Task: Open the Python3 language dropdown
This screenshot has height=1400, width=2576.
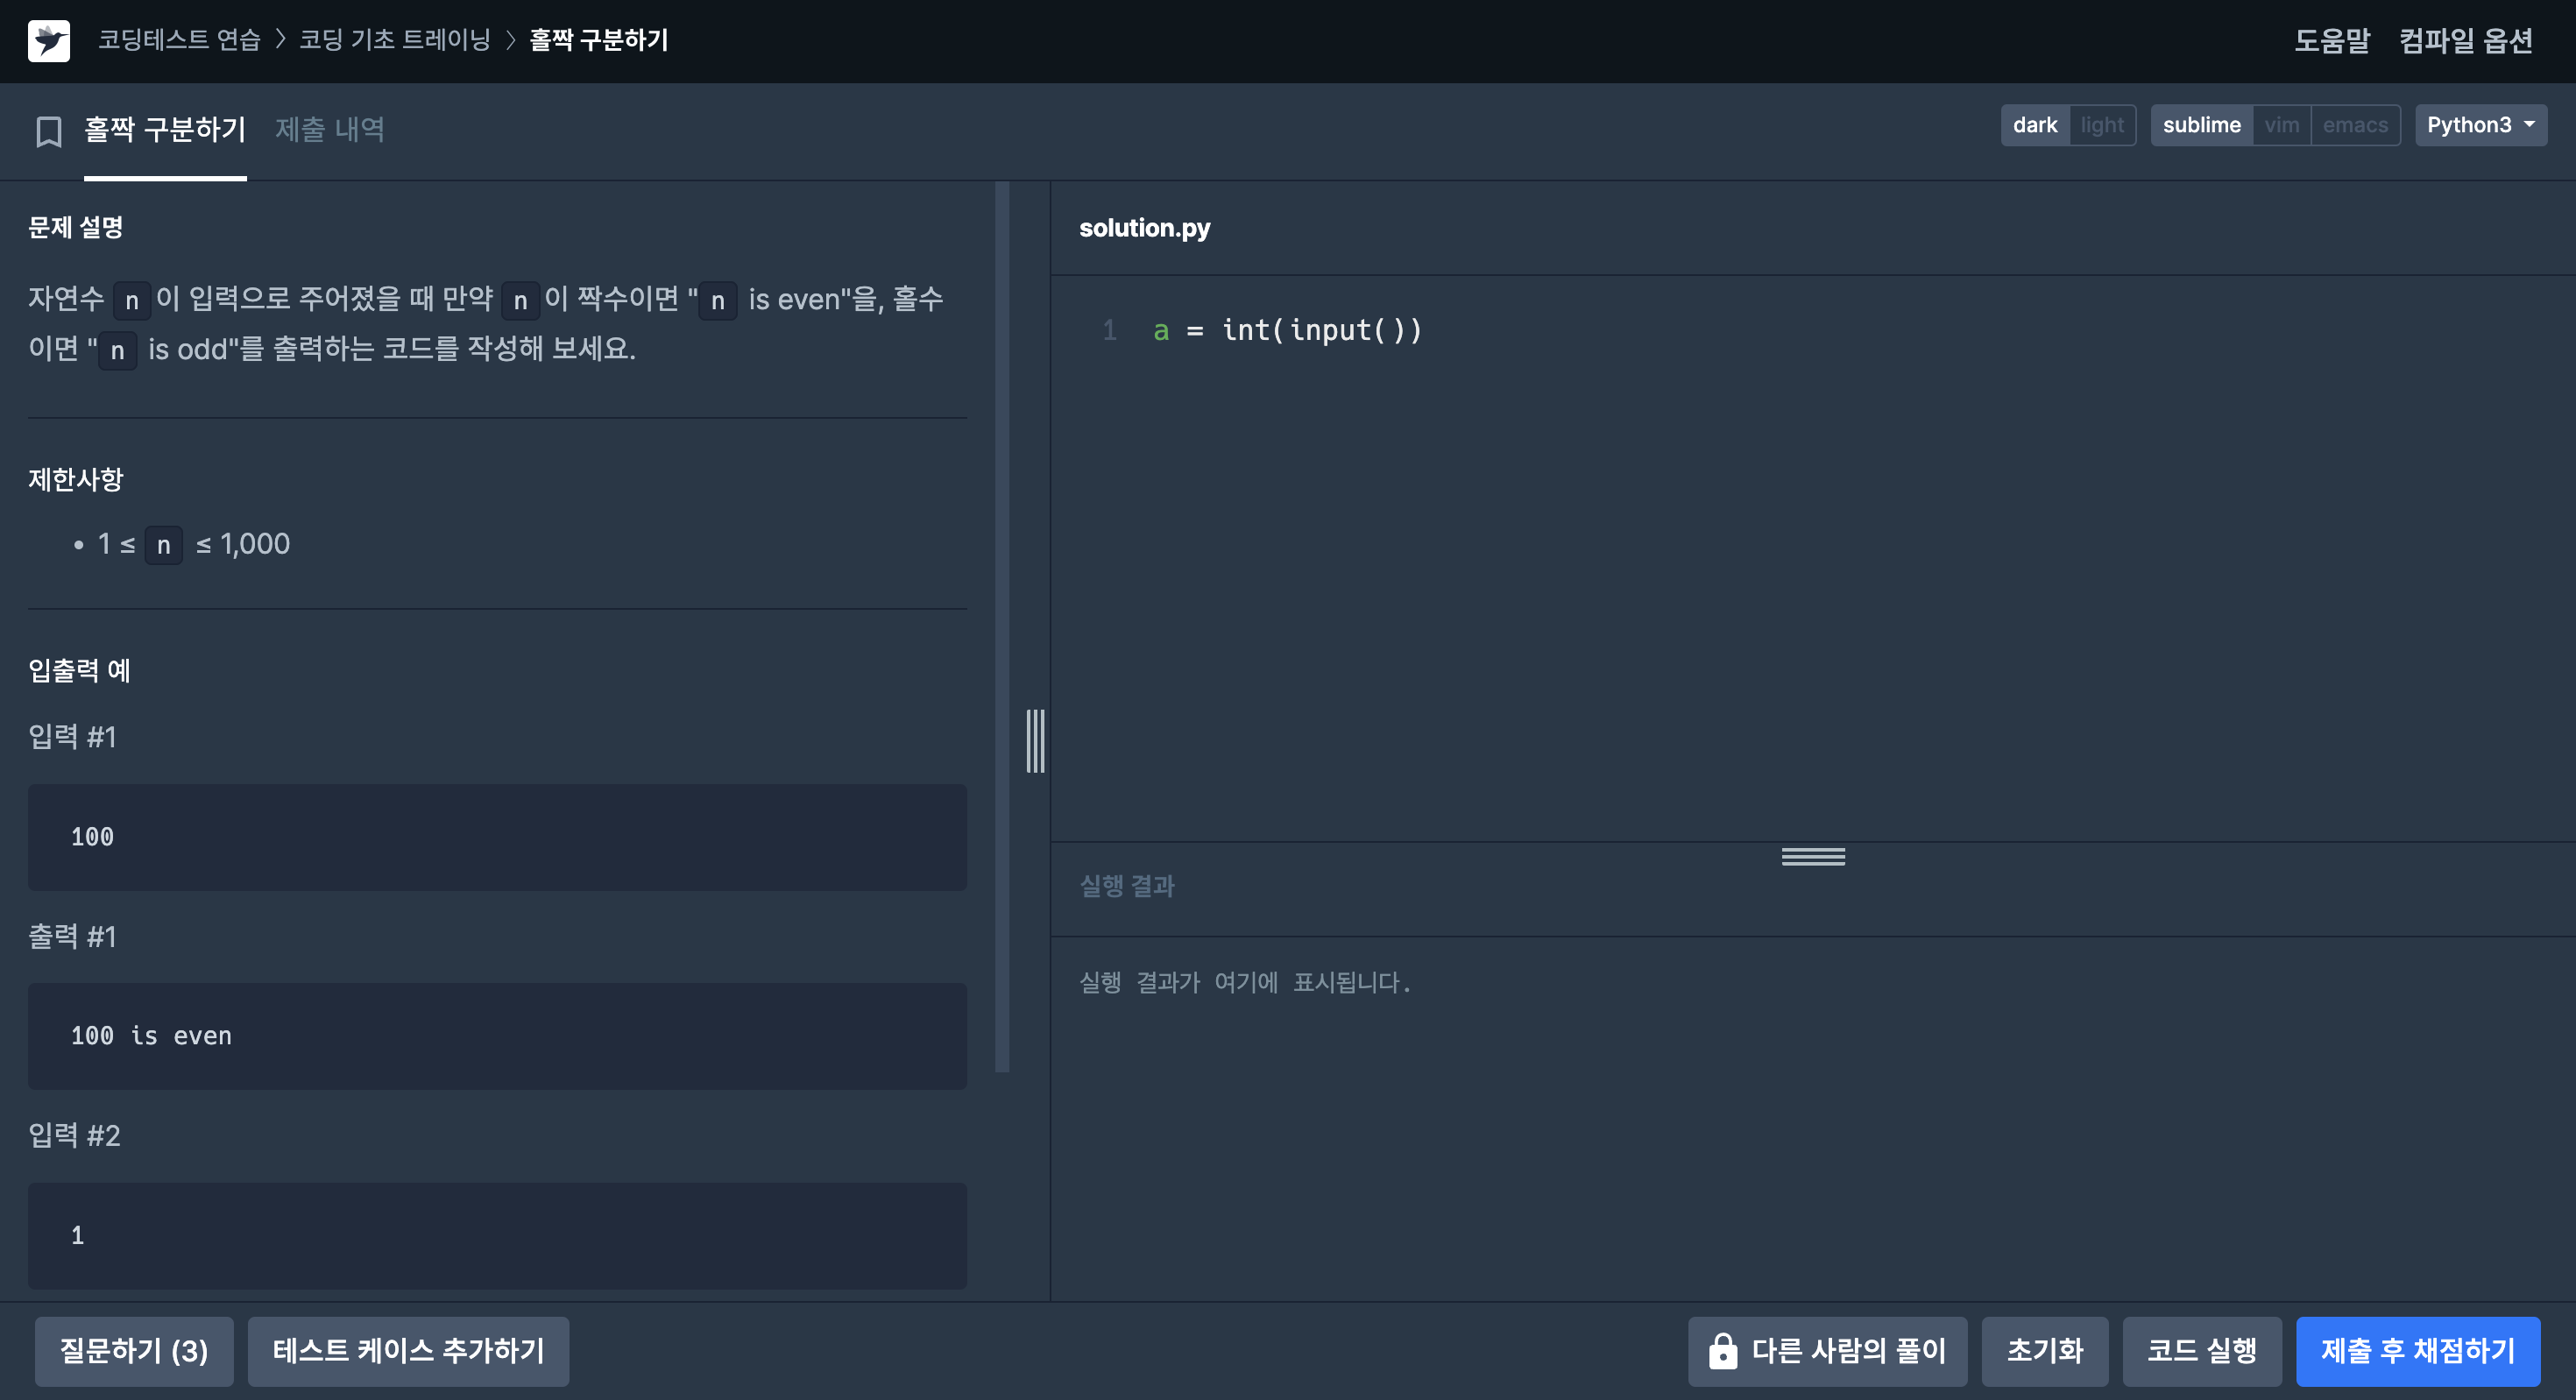Action: coord(2480,125)
